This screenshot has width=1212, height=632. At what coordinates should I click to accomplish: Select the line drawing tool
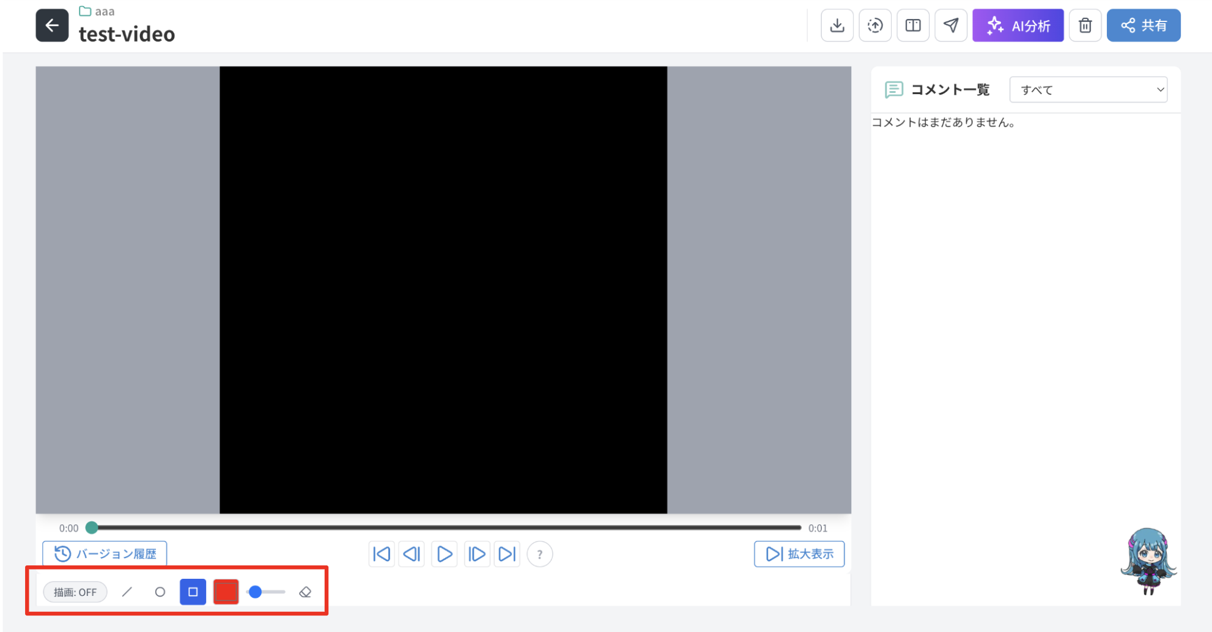pos(127,592)
